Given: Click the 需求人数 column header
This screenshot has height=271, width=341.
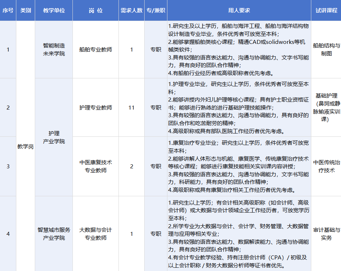Looking at the screenshot, I should coord(132,11).
